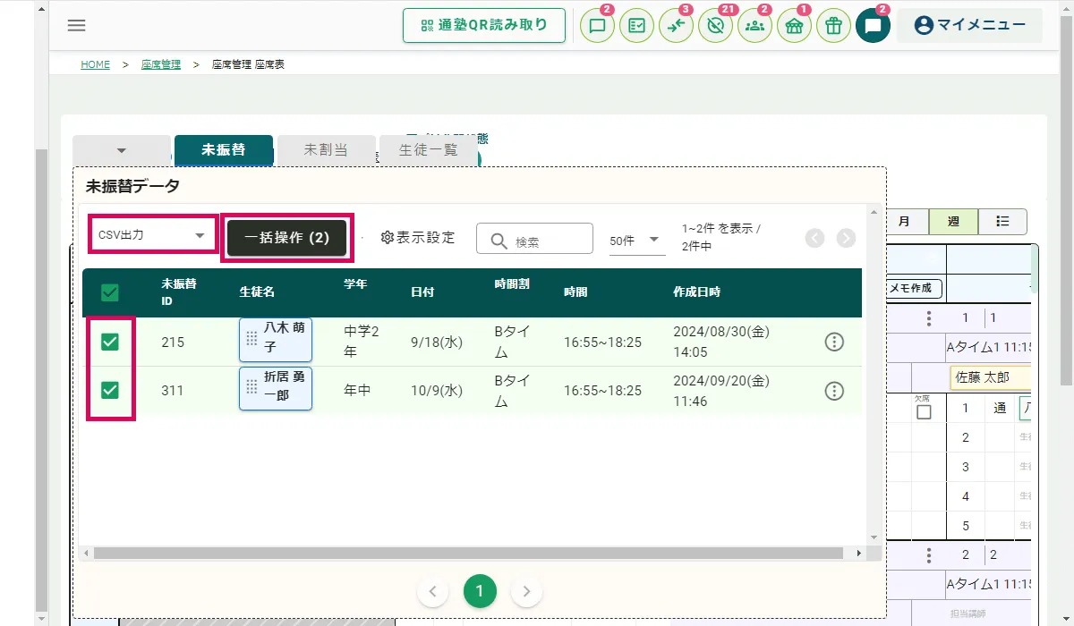Click the 中学2年 grade cell

[362, 342]
